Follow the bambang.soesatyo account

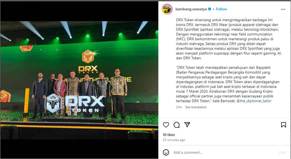221,9
